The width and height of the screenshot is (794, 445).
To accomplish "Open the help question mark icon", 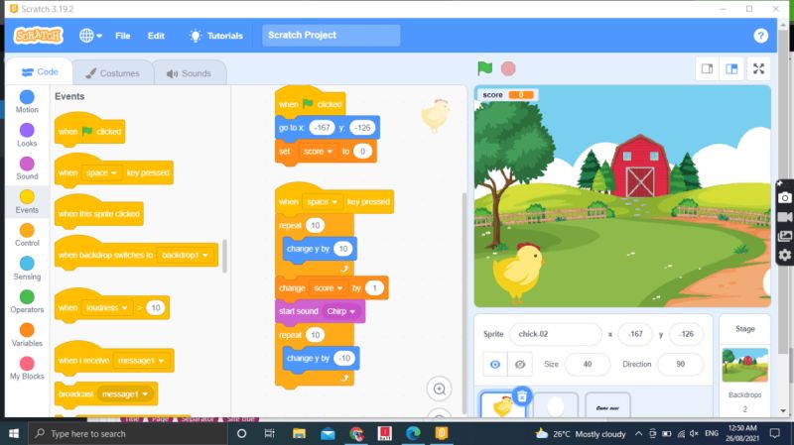I will tap(760, 36).
